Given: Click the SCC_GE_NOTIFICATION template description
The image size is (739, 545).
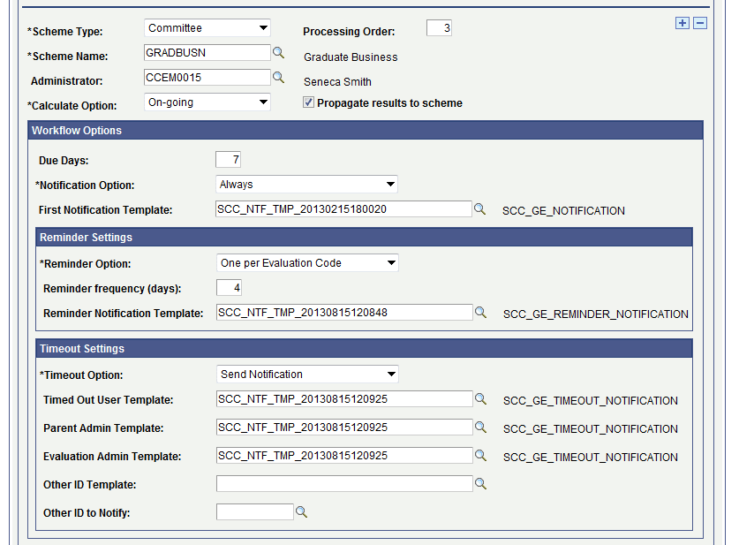Looking at the screenshot, I should [563, 211].
